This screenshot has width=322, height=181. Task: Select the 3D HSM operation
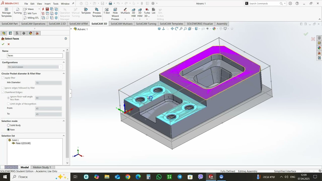pyautogui.click(x=140, y=13)
